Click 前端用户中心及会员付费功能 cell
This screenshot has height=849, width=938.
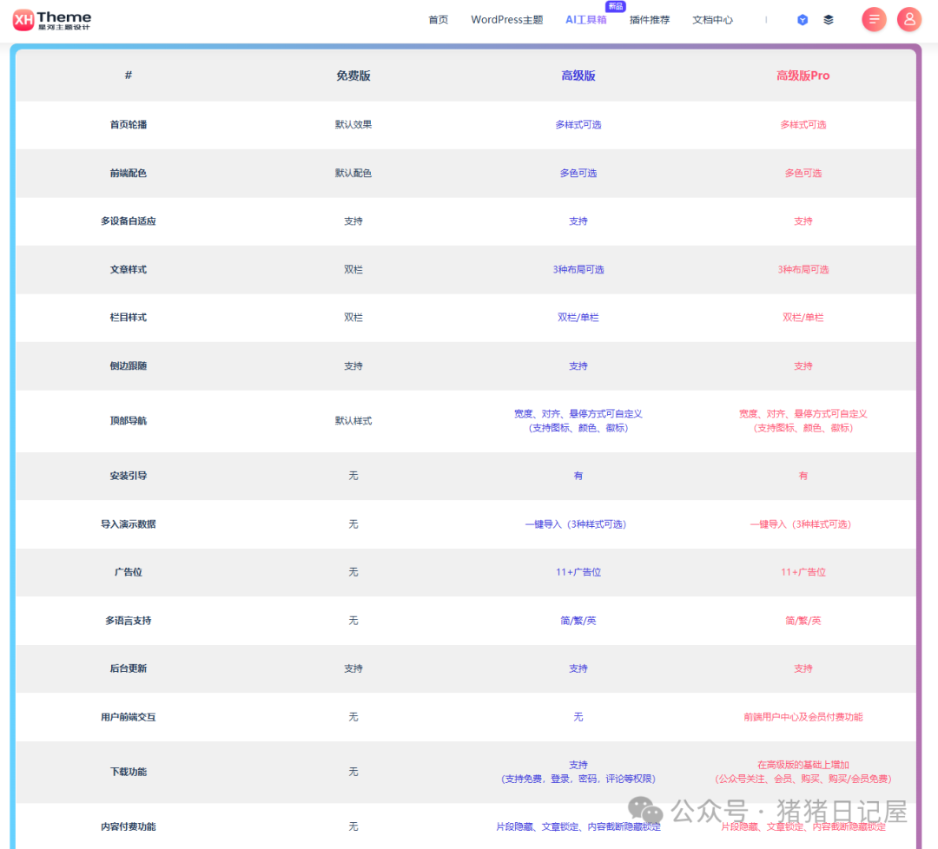(x=803, y=717)
